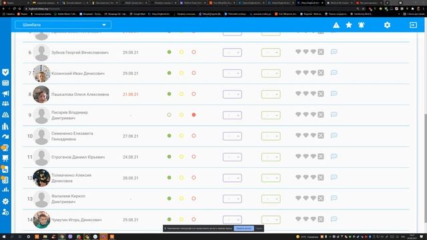Open the presentation board sidebar icon
Screen dimensions: 427x240
point(5,158)
